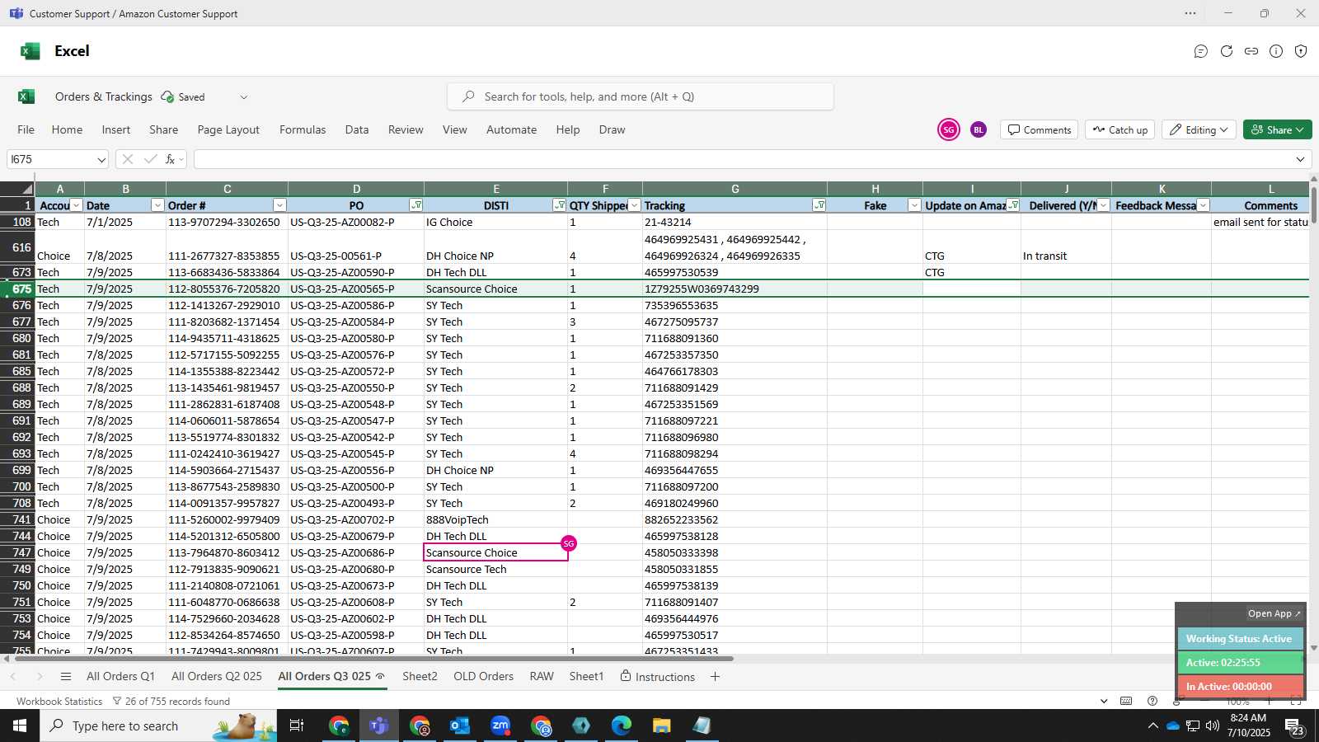The image size is (1319, 742).
Task: Open the Tracking column filter dropdown
Action: coord(819,205)
